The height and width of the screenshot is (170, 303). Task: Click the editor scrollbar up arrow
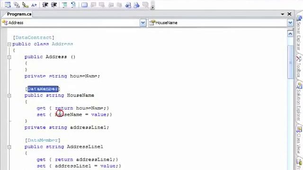290,34
